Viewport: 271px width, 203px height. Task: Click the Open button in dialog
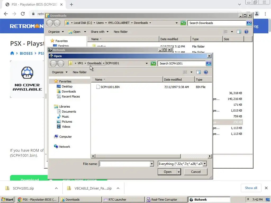pyautogui.click(x=168, y=172)
